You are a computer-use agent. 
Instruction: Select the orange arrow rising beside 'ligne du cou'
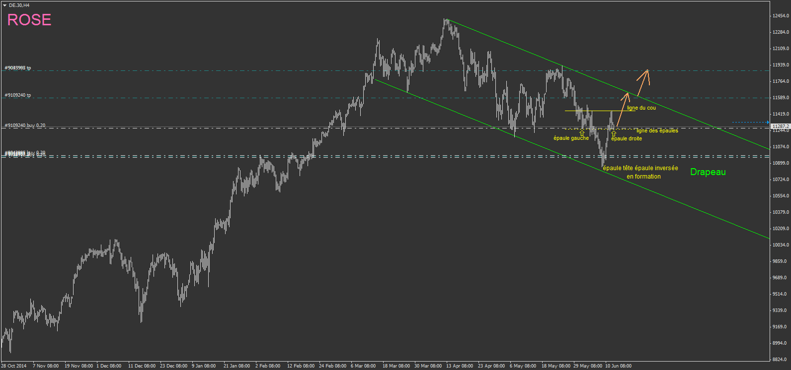pyautogui.click(x=623, y=109)
